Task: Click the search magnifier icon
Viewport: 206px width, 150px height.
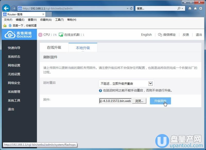Action: pyautogui.click(x=179, y=8)
